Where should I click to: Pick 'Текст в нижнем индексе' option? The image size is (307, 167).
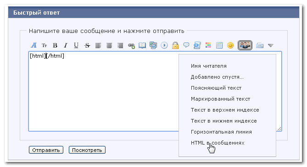click(224, 121)
